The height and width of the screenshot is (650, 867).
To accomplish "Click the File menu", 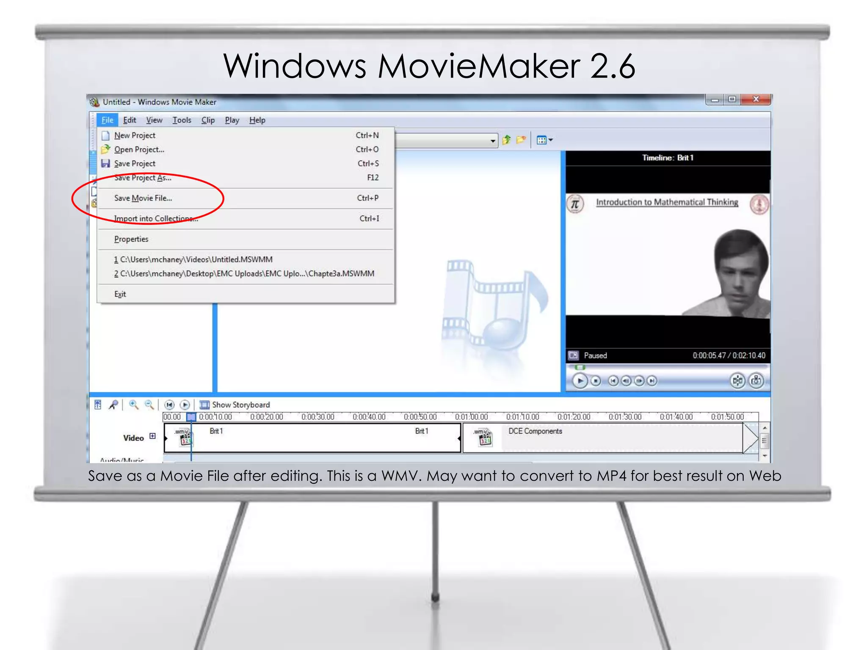I will tap(107, 120).
